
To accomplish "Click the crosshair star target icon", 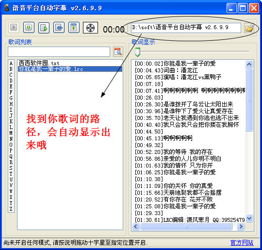I will (90, 28).
